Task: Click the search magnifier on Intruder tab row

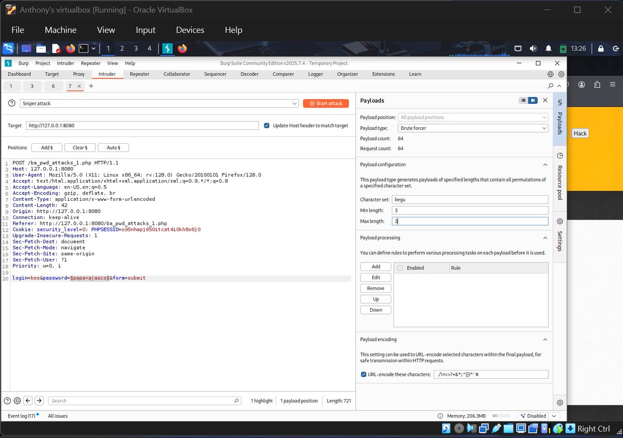Action: [550, 86]
